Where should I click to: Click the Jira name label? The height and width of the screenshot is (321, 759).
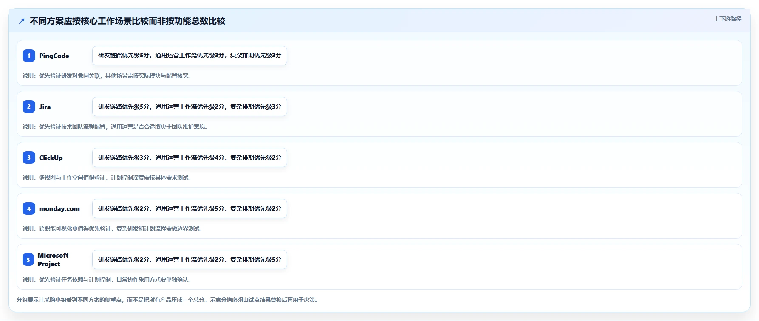[x=45, y=107]
